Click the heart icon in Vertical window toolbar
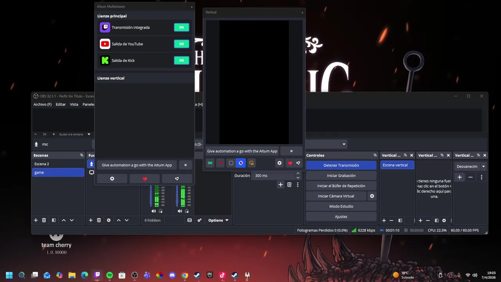501x282 pixels. (x=290, y=163)
